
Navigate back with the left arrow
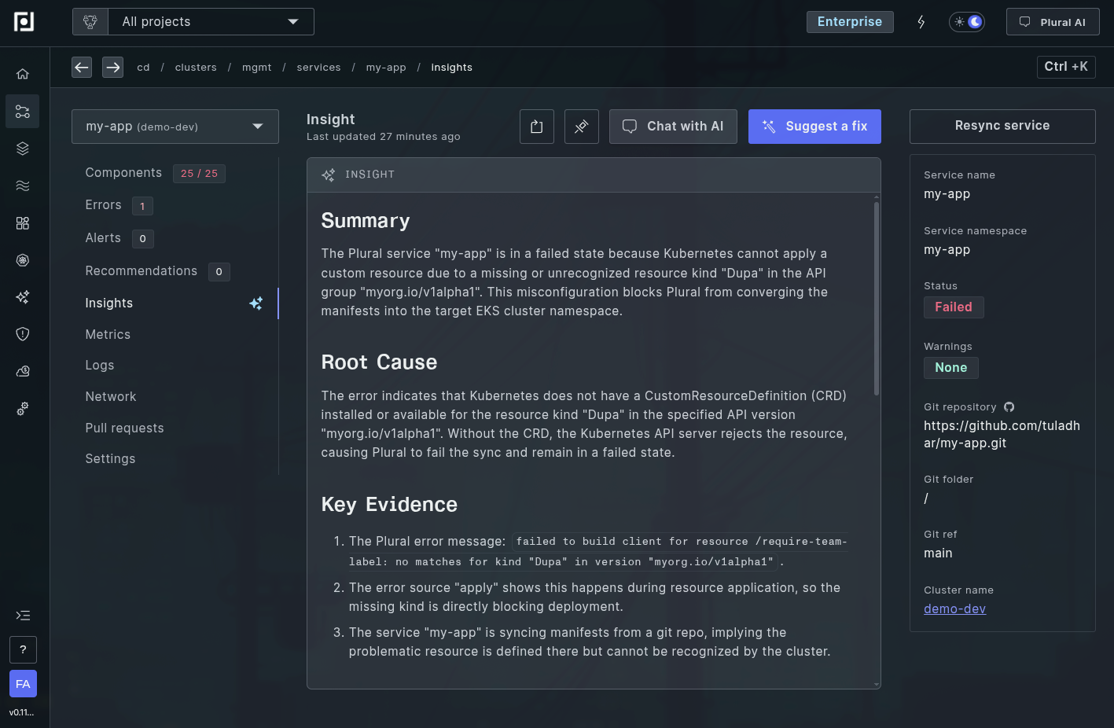82,68
